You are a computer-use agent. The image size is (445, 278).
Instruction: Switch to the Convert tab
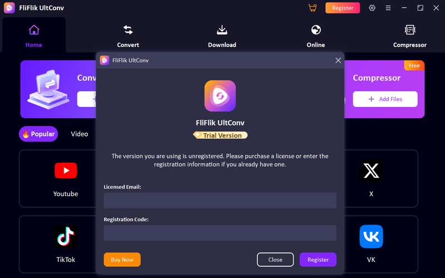tap(128, 36)
